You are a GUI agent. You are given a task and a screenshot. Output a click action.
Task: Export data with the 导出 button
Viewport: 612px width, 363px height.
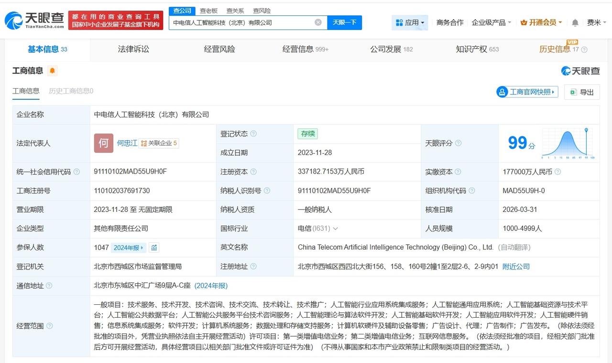pyautogui.click(x=582, y=92)
